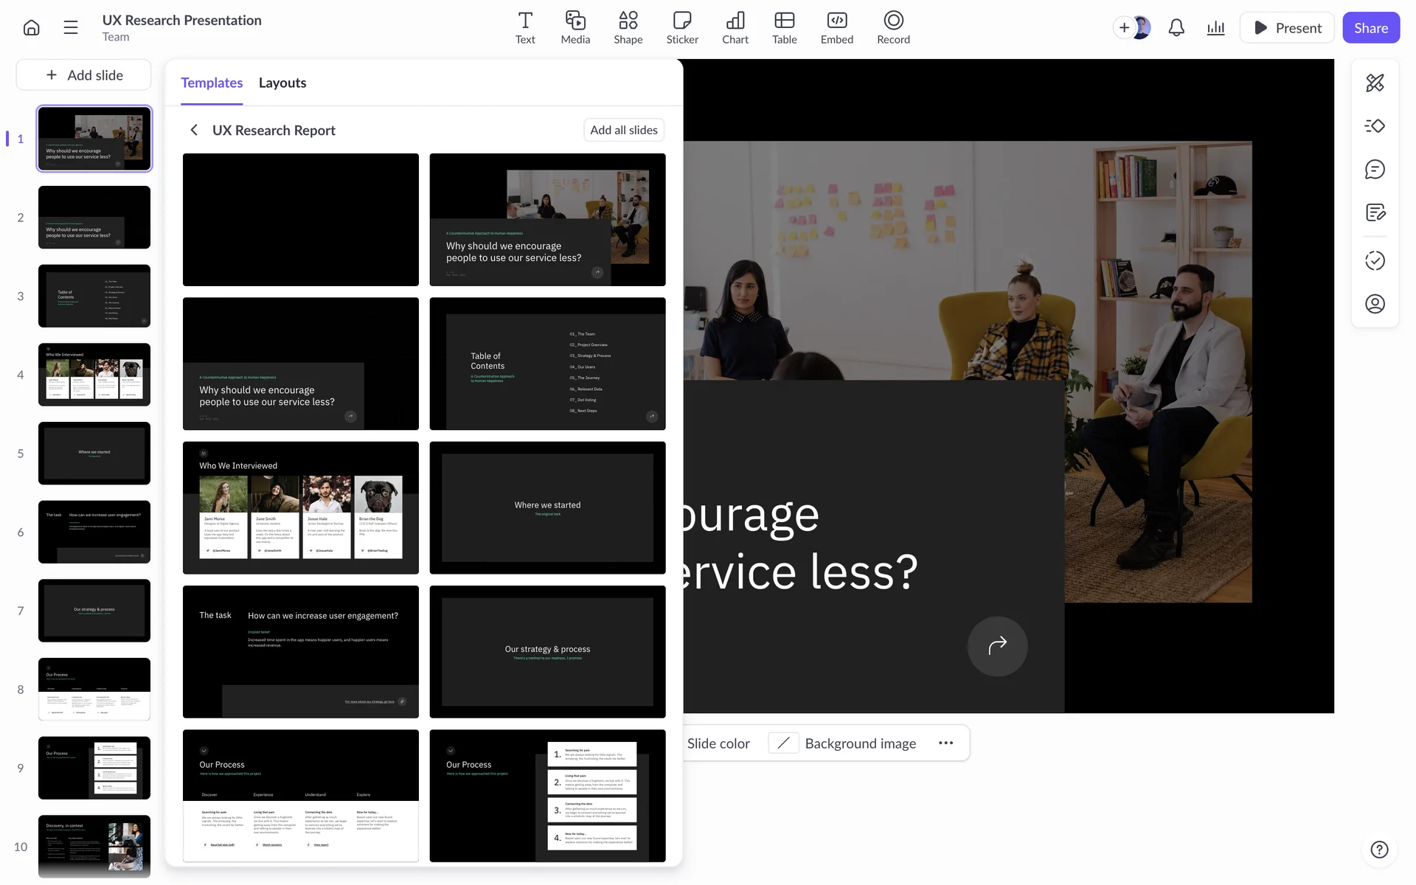Open the Embed tool
The height and width of the screenshot is (885, 1416).
click(x=836, y=28)
